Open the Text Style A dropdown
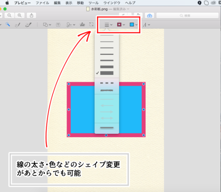 pyautogui.click(x=146, y=25)
